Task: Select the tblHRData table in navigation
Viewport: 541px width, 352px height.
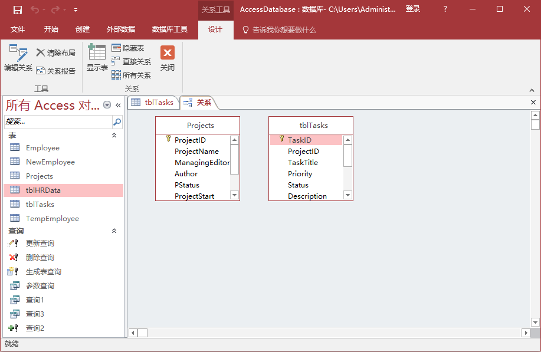Action: tap(43, 190)
